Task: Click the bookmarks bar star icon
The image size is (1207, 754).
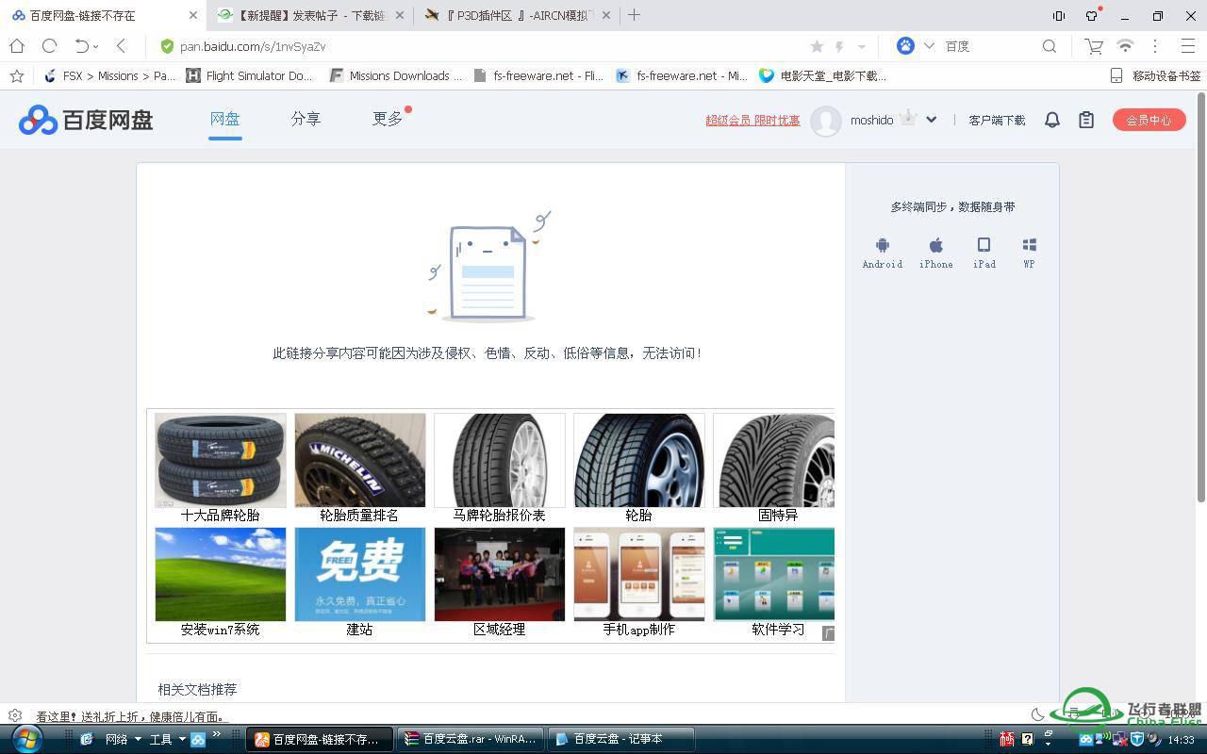Action: coord(16,75)
